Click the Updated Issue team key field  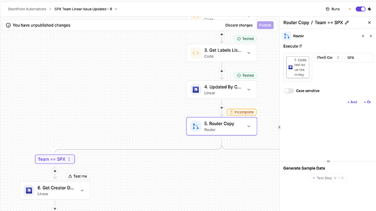point(298,68)
